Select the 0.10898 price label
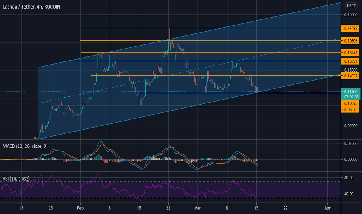The width and height of the screenshot is (362, 214). point(350,103)
